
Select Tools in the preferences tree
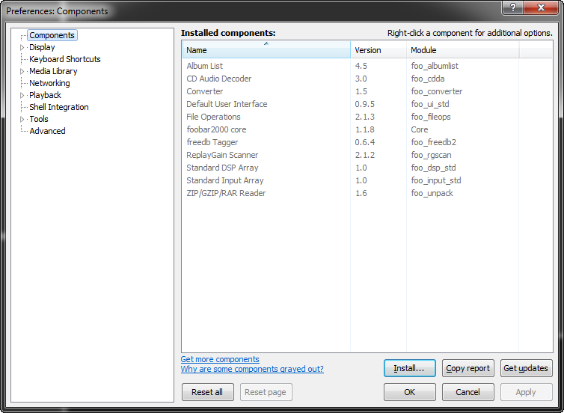(x=39, y=119)
